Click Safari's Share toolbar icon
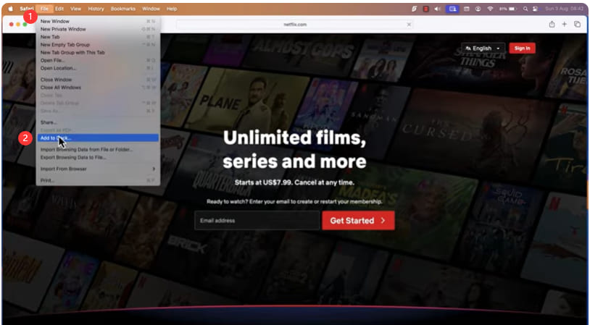The width and height of the screenshot is (590, 325). point(552,24)
